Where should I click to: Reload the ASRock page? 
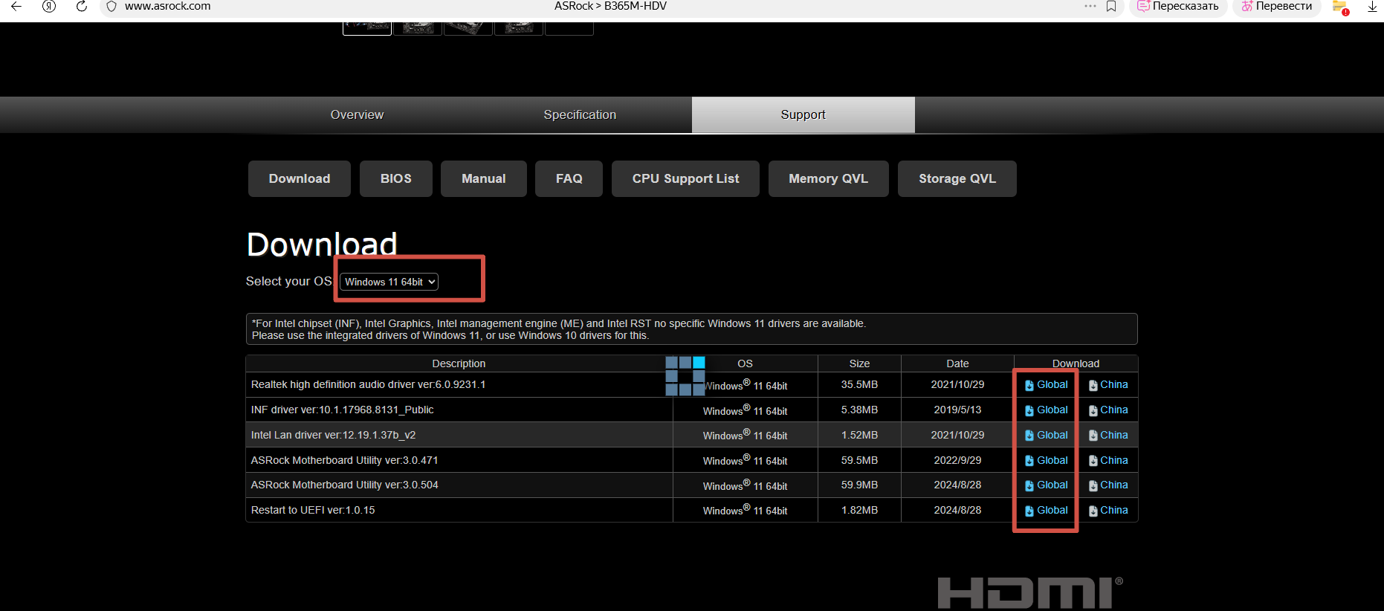click(x=82, y=6)
